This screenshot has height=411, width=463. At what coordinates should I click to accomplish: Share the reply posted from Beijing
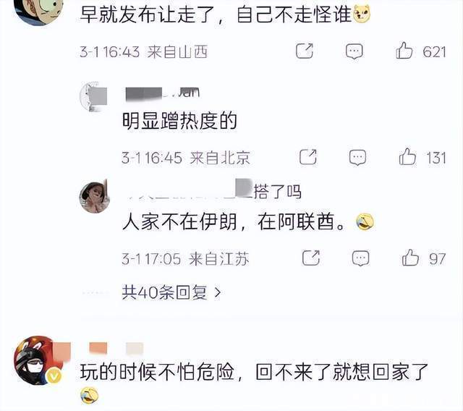tap(308, 157)
